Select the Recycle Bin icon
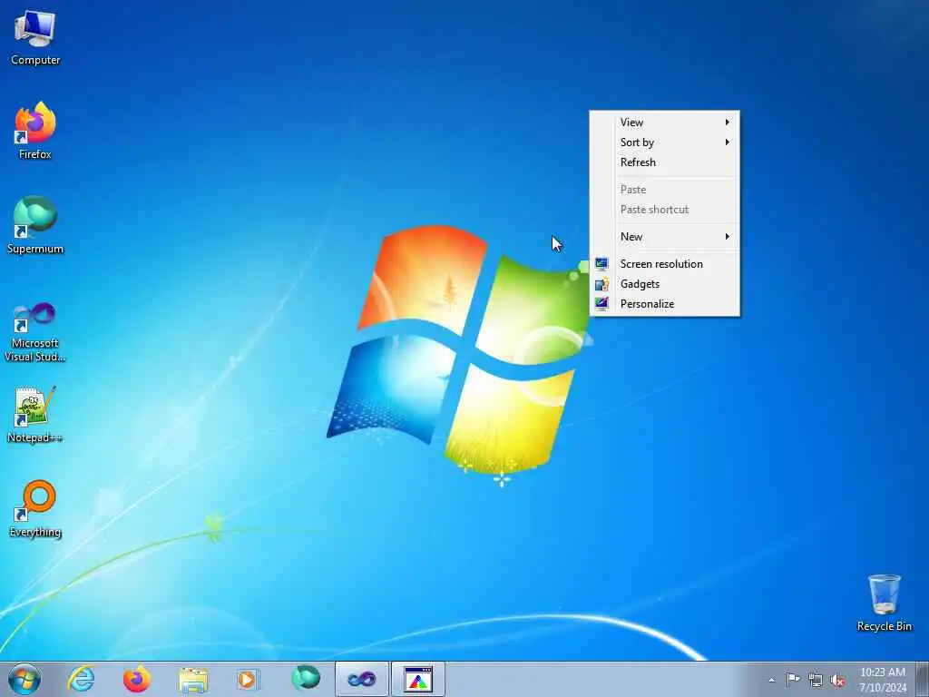This screenshot has height=697, width=929. tap(884, 603)
